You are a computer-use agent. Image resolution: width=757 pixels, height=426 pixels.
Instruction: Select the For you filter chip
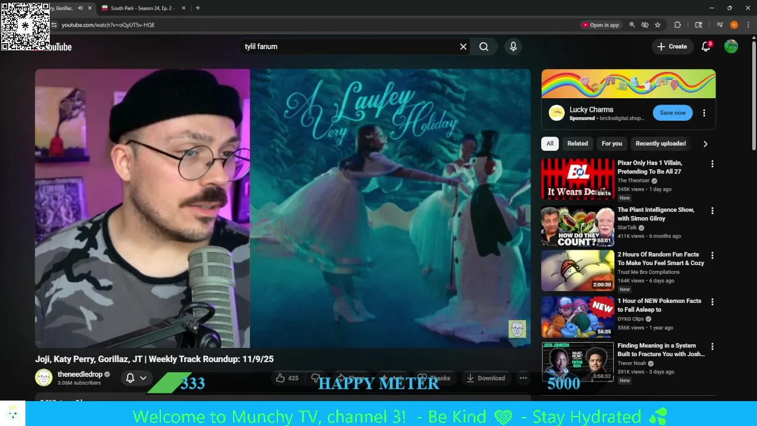(x=612, y=143)
